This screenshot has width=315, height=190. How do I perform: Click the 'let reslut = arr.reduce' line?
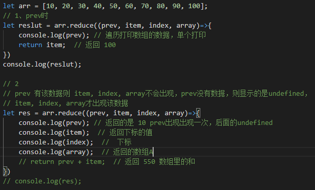[x=107, y=26]
